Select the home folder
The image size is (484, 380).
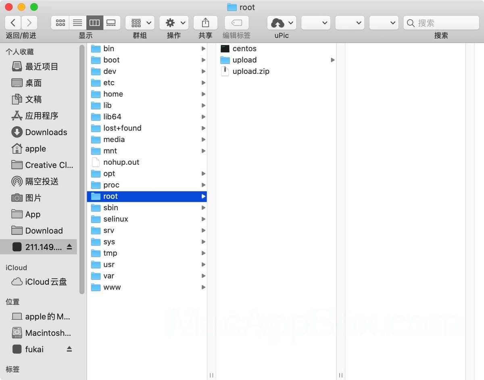tap(147, 94)
